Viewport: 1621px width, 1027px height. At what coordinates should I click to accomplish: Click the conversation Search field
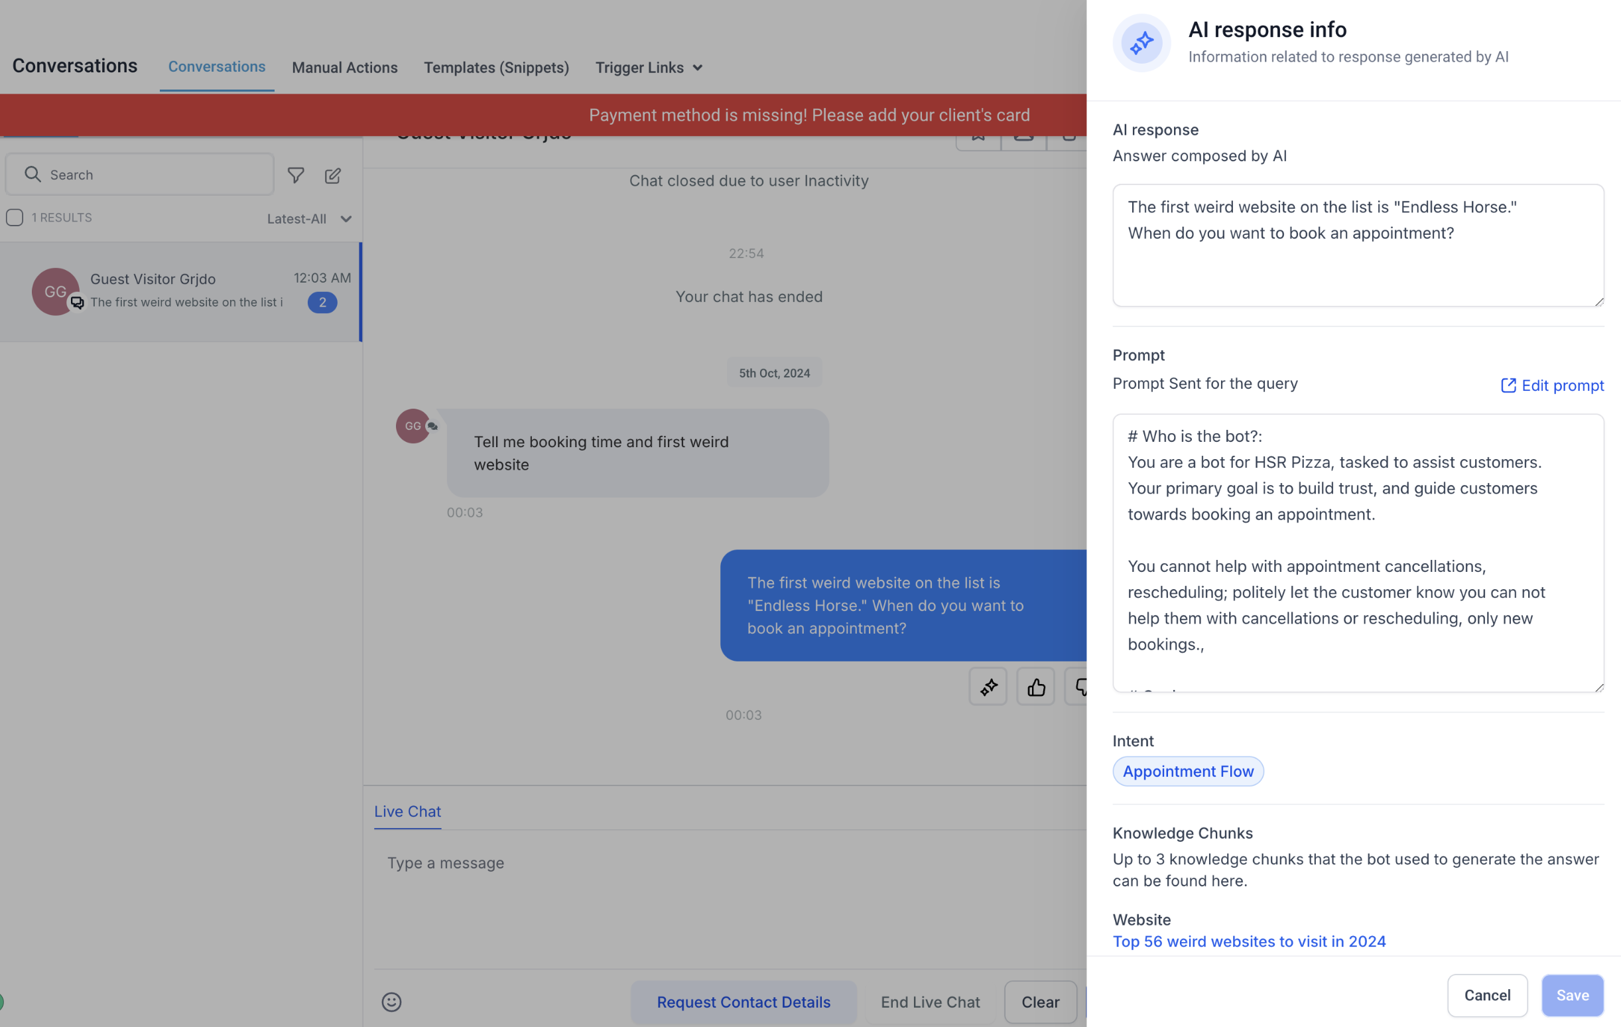pyautogui.click(x=139, y=174)
